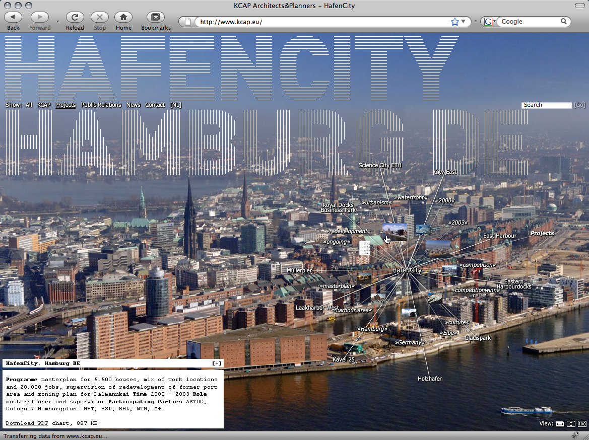
Task: Select the Holzhafen project node
Action: (430, 379)
